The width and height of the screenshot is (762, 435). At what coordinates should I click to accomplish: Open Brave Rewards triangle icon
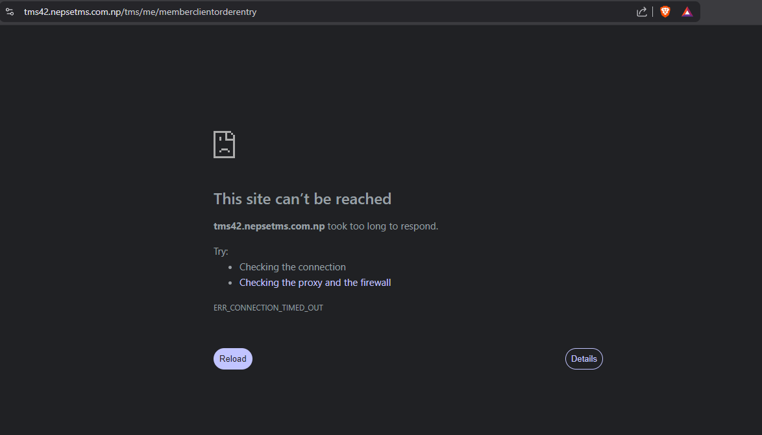687,12
